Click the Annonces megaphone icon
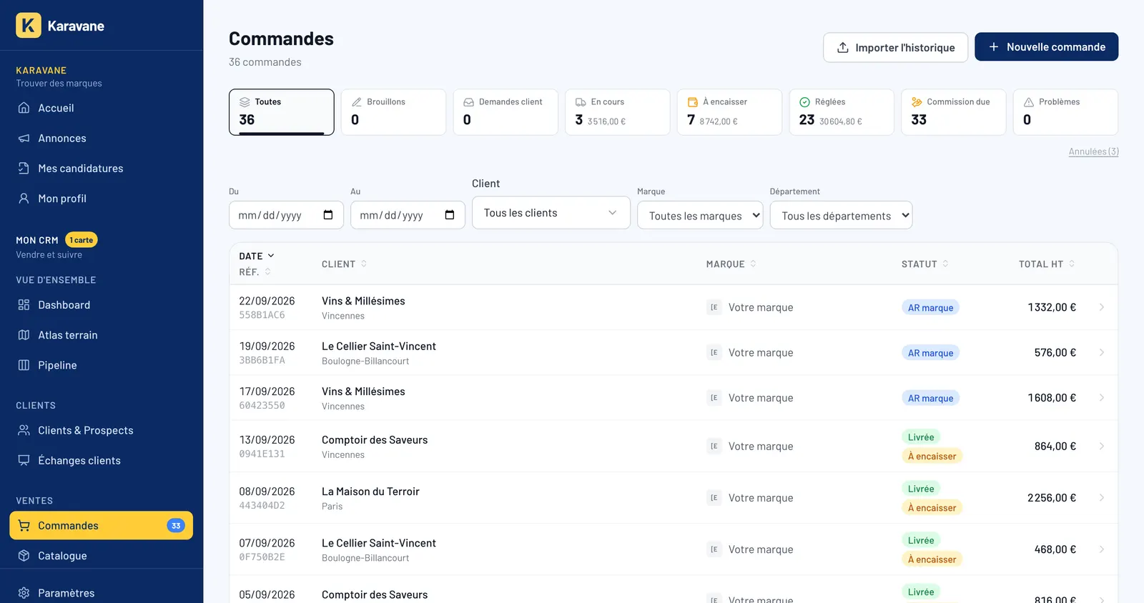 coord(24,138)
